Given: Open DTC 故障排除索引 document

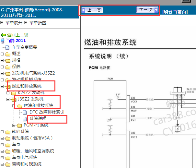Looking at the screenshot, I should [x=47, y=112].
